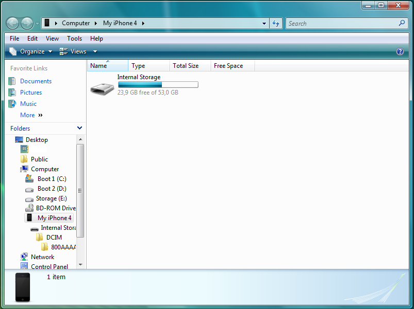Open the address bar history dropdown

tap(264, 24)
